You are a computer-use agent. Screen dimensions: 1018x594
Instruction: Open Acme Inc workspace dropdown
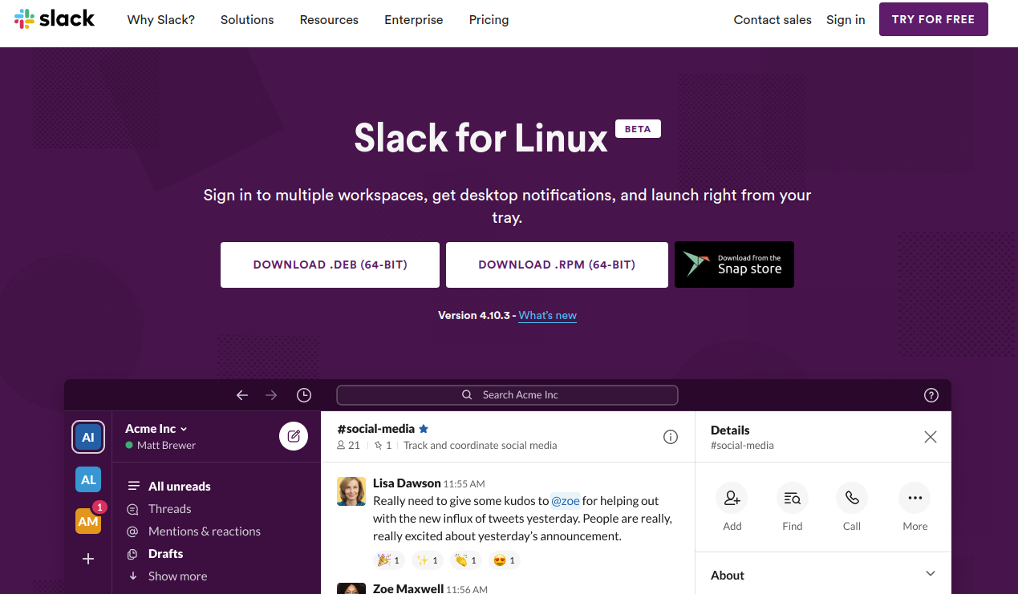tap(156, 429)
